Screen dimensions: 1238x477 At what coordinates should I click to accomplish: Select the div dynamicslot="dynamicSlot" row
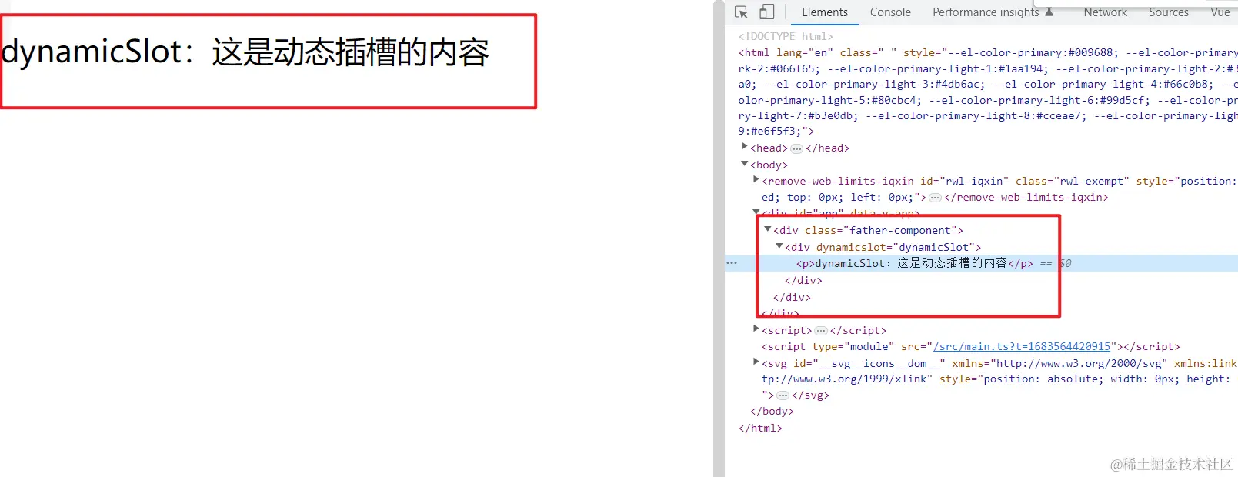(x=883, y=247)
